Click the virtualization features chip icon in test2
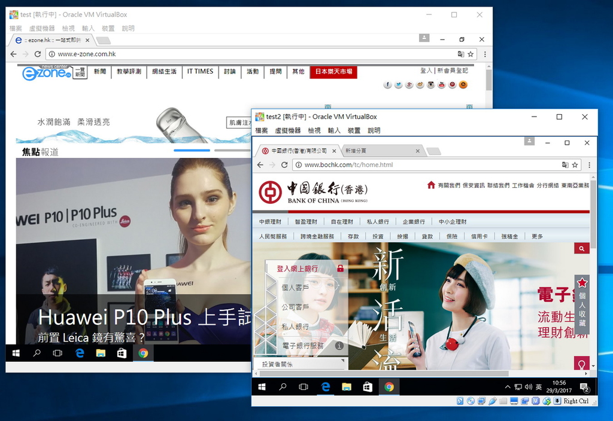The image size is (613, 421). [536, 401]
